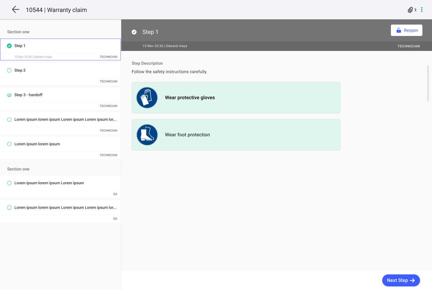This screenshot has width=432, height=290.
Task: Click the 'Step Description' label
Action: coord(147,63)
